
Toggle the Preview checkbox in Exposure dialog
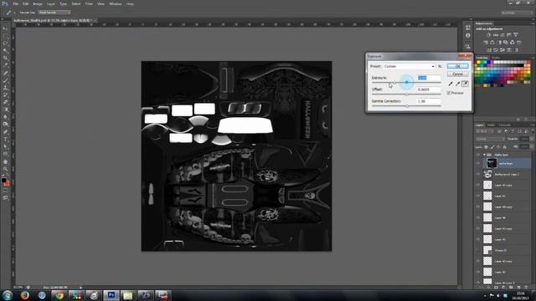tap(449, 93)
